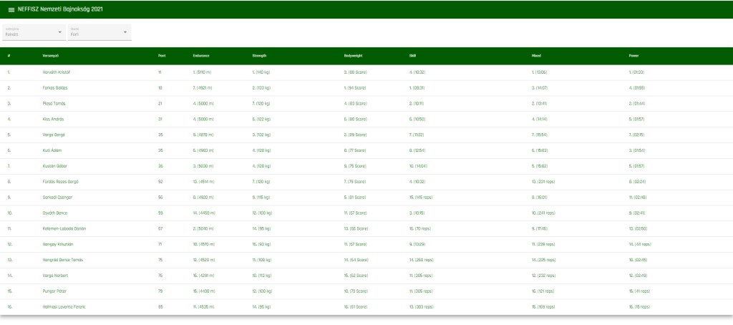Click the Skill column header
Viewport: 733px width, 325px height.
tap(412, 55)
